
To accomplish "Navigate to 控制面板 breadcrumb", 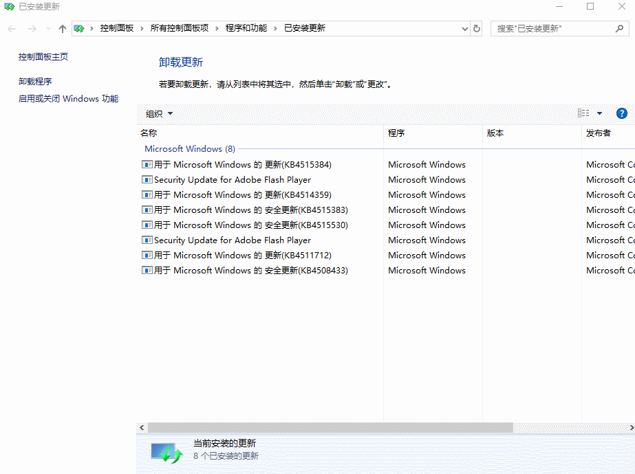I will point(117,28).
